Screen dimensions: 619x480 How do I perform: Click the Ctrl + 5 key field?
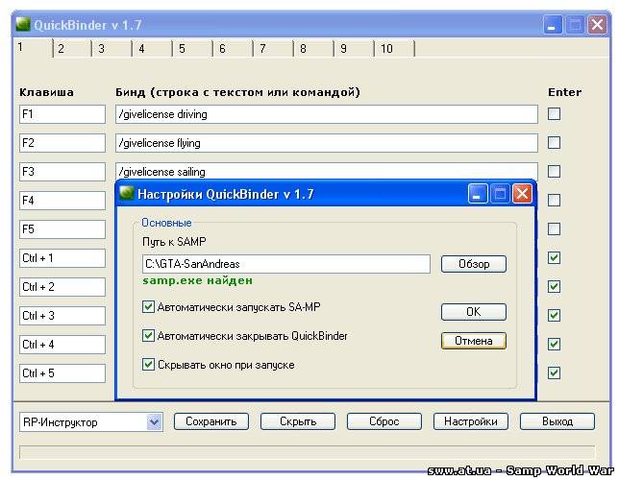[62, 373]
